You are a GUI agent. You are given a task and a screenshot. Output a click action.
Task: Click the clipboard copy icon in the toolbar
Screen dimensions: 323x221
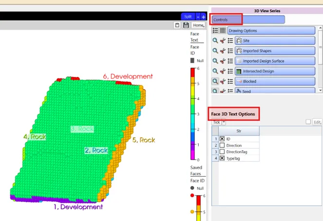coord(178,25)
